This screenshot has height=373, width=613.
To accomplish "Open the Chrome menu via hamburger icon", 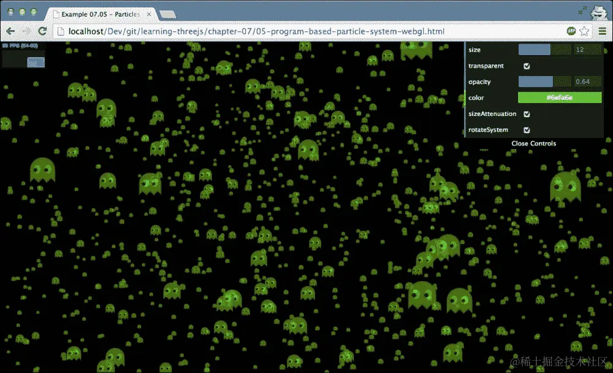I will pos(603,31).
